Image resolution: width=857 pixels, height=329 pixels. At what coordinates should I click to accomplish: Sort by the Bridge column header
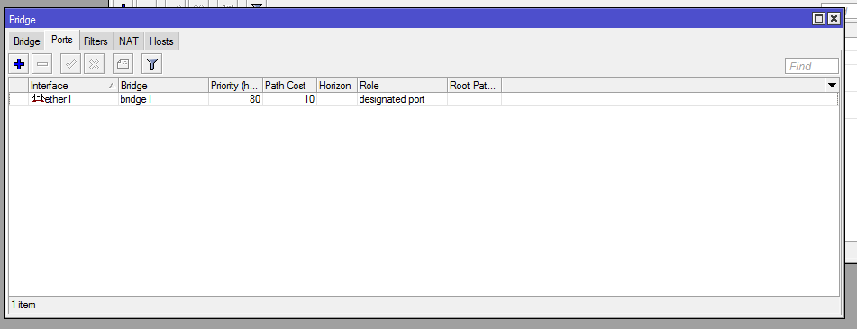pyautogui.click(x=163, y=86)
